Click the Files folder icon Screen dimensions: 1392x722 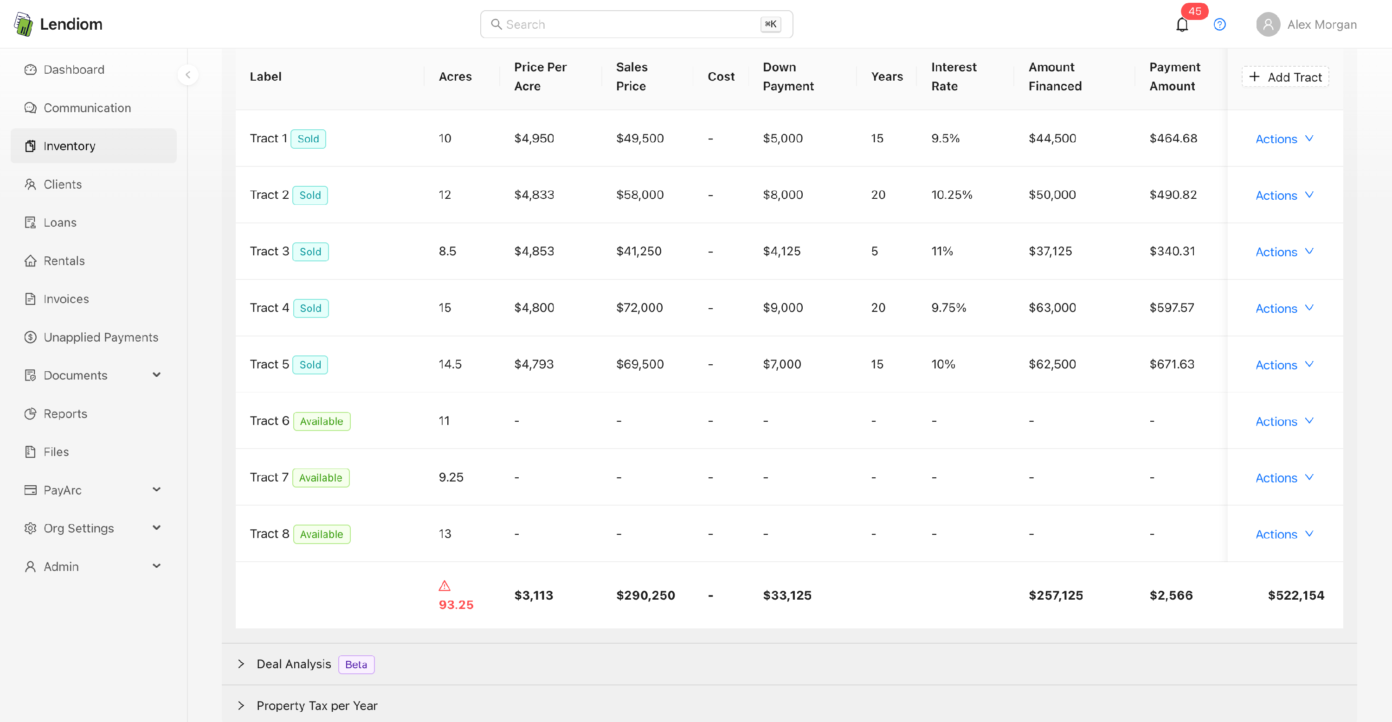30,452
